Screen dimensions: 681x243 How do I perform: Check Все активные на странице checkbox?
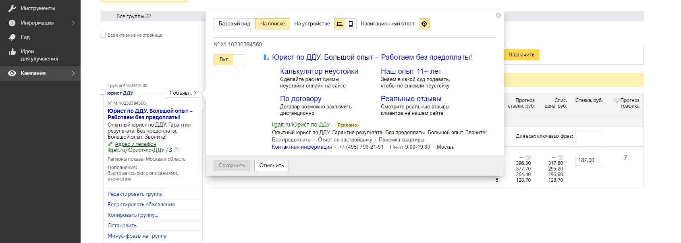point(103,35)
